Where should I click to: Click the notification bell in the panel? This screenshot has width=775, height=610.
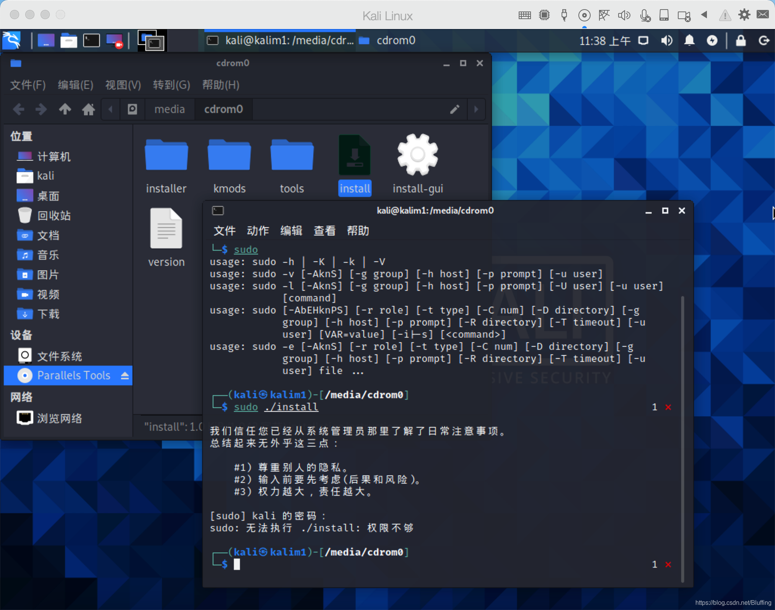pos(689,41)
